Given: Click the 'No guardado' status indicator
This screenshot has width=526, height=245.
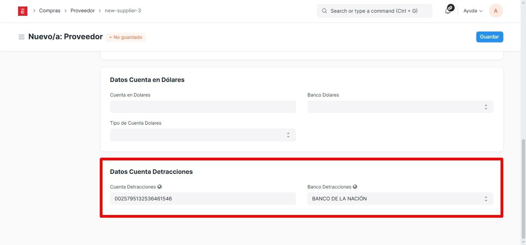Looking at the screenshot, I should point(126,37).
